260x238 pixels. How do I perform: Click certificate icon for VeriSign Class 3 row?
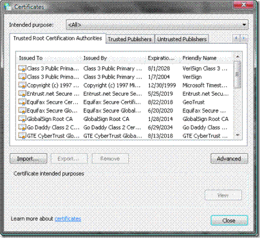22,68
